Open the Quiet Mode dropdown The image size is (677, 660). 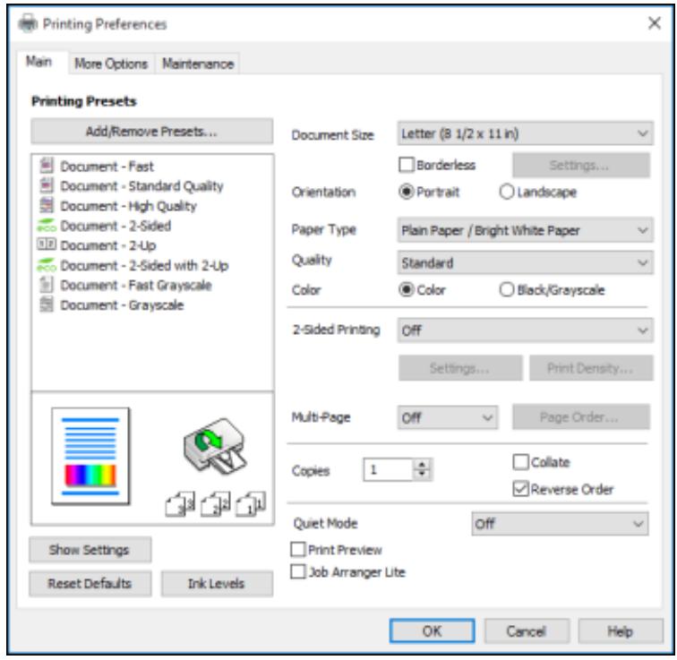click(x=560, y=524)
